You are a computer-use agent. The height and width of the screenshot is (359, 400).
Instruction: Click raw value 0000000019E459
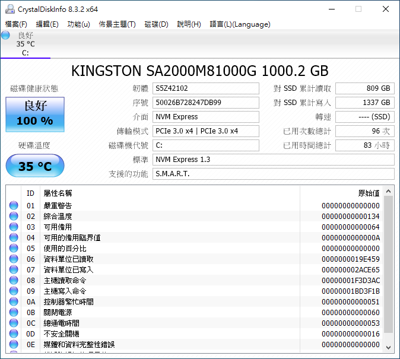point(351,259)
